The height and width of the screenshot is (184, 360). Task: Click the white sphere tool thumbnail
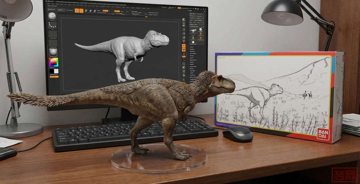point(201,30)
